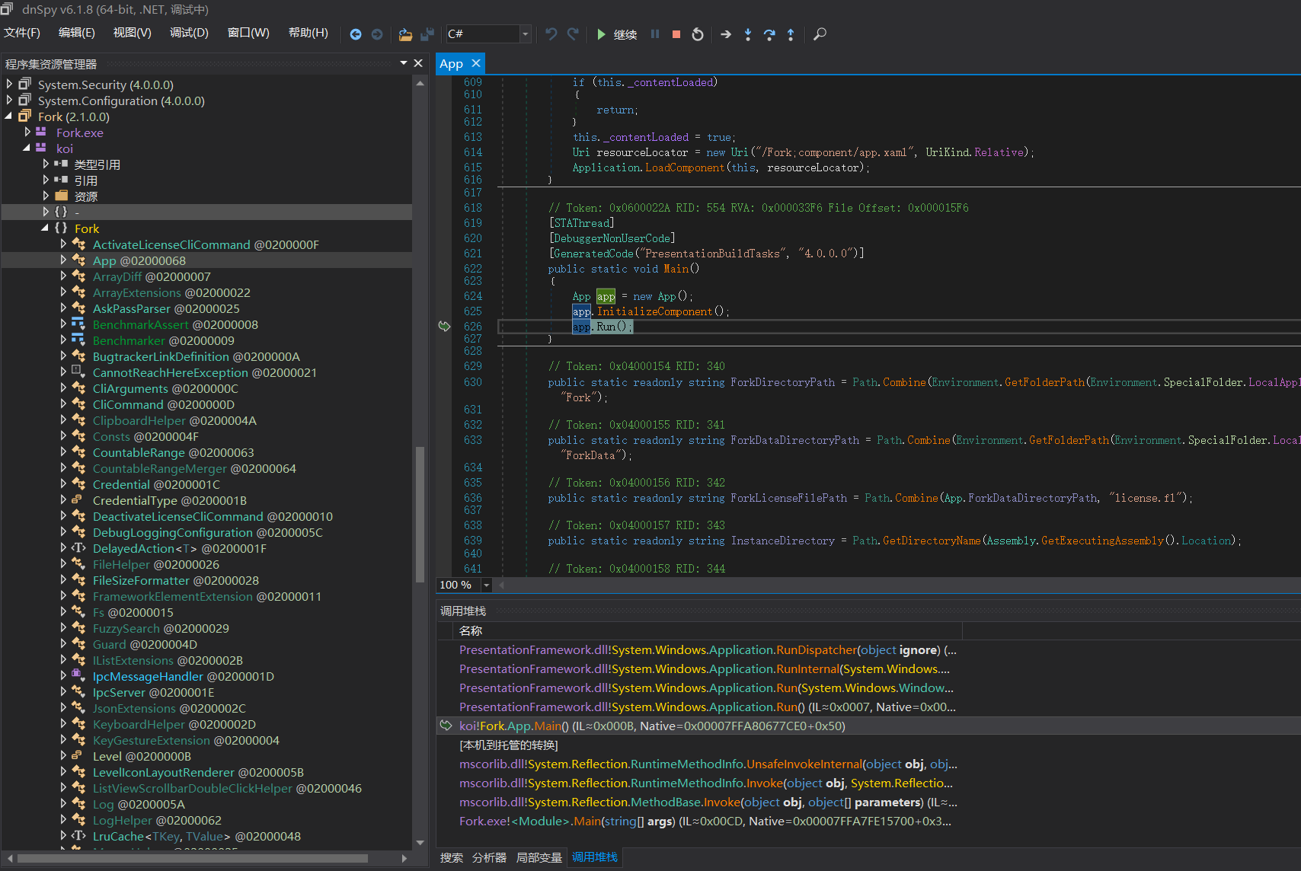Click the current statement arrow at line 626
This screenshot has height=871, width=1301.
click(444, 326)
